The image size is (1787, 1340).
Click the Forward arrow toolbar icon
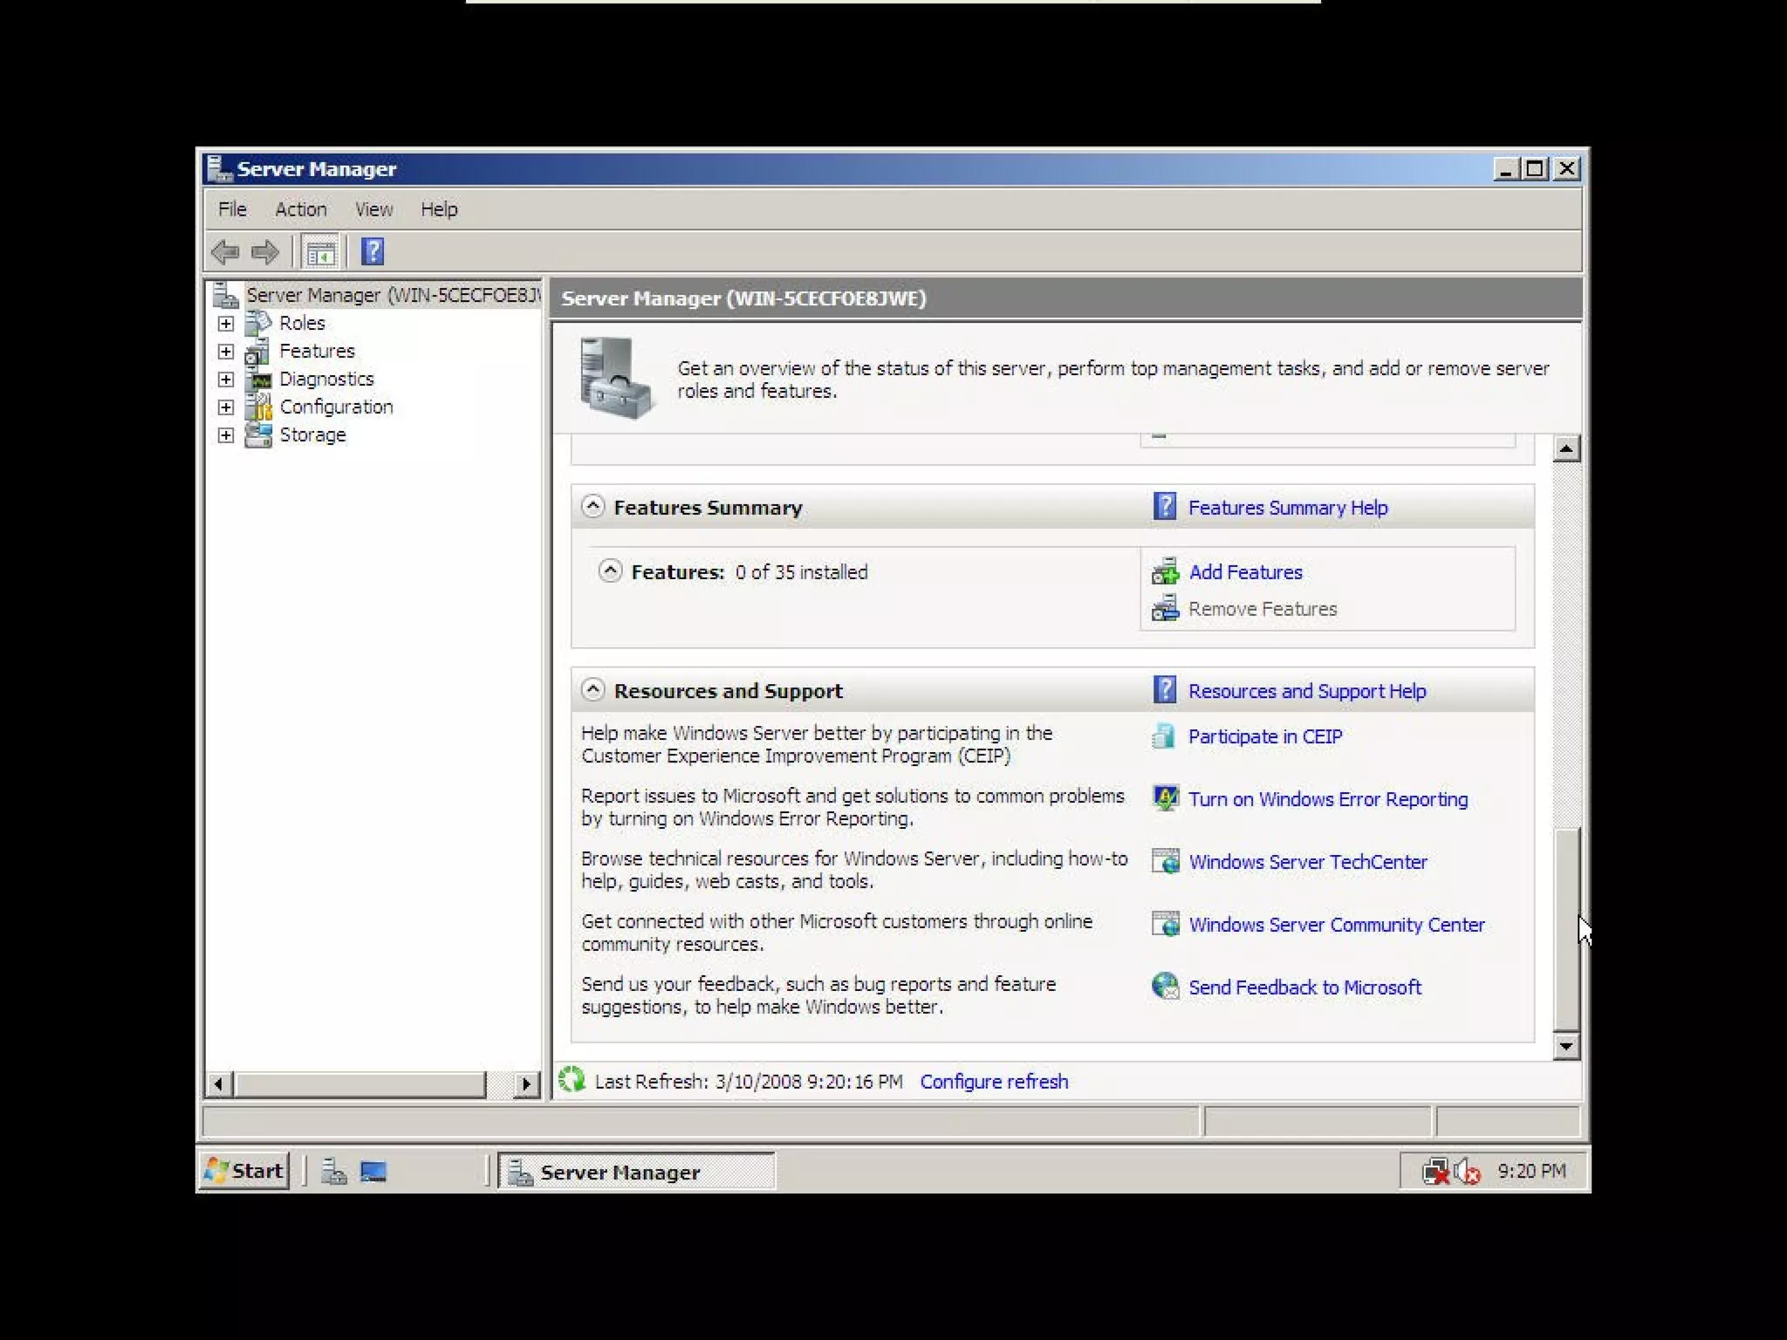point(265,252)
